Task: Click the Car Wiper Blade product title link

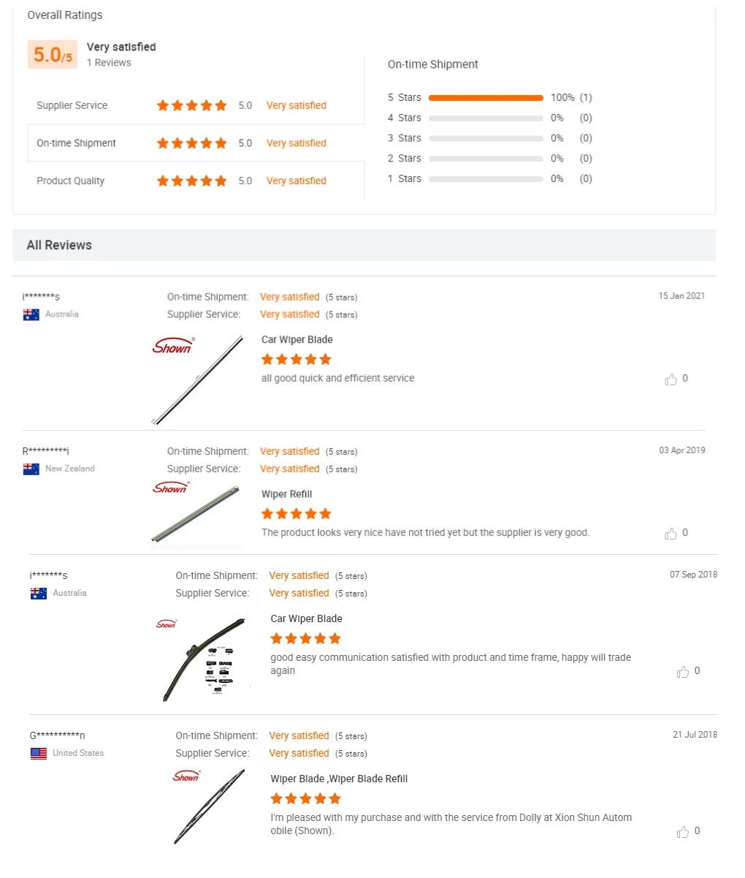Action: point(297,339)
